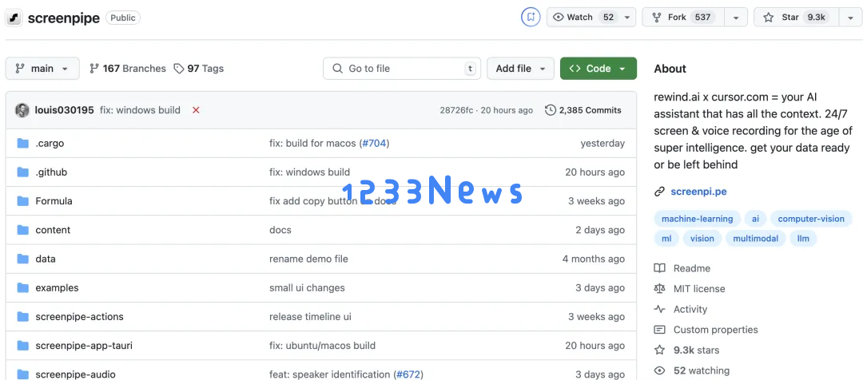Viewport: 863px width, 380px height.
Task: Open the .cargo folder
Action: [x=50, y=144]
